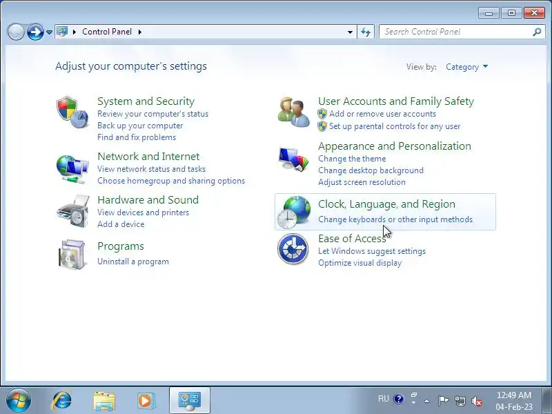
Task: Click Change the theme
Action: (352, 159)
